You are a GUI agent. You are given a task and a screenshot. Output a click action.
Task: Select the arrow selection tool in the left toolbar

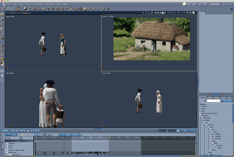point(2,15)
